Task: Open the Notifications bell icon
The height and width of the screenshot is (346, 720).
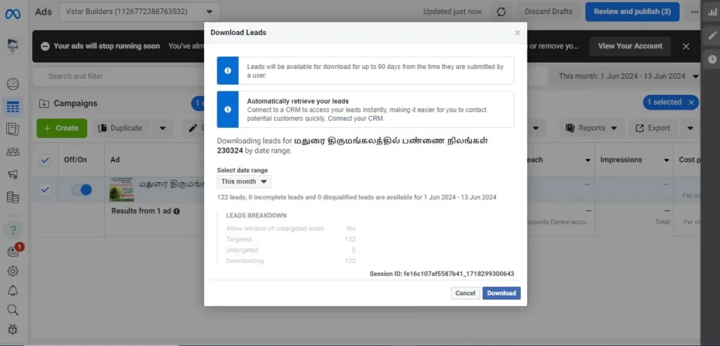Action: (x=13, y=290)
